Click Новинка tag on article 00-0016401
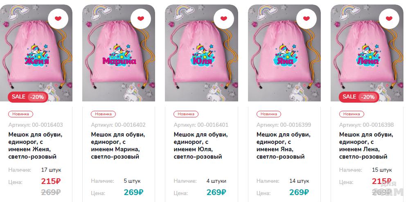This screenshot has height=202, width=410. tap(186, 114)
